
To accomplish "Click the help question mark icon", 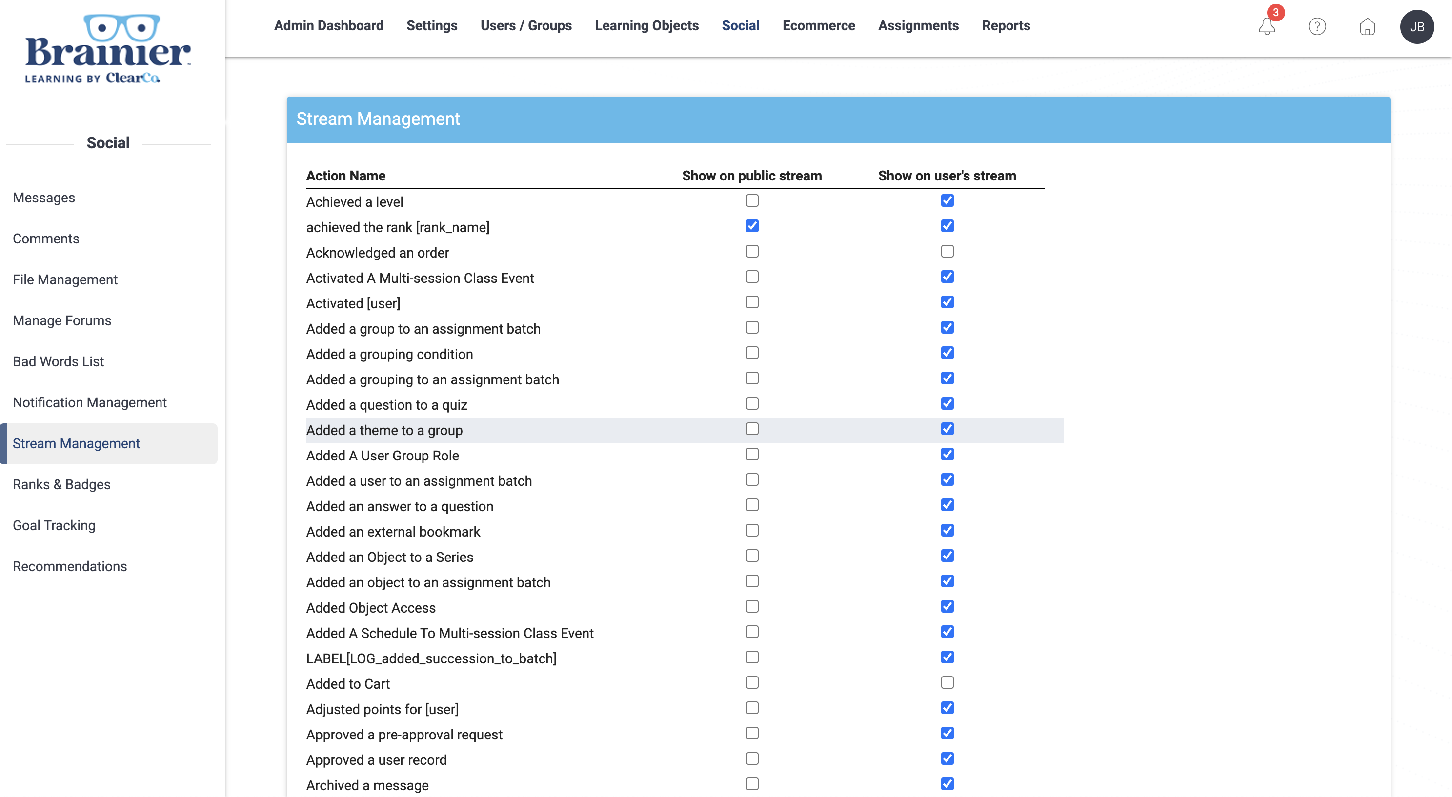I will [1317, 26].
